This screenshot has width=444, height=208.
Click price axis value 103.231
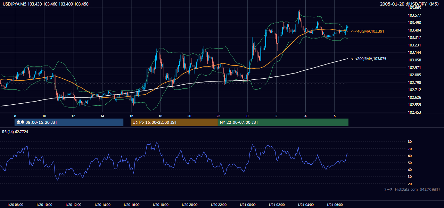point(414,45)
